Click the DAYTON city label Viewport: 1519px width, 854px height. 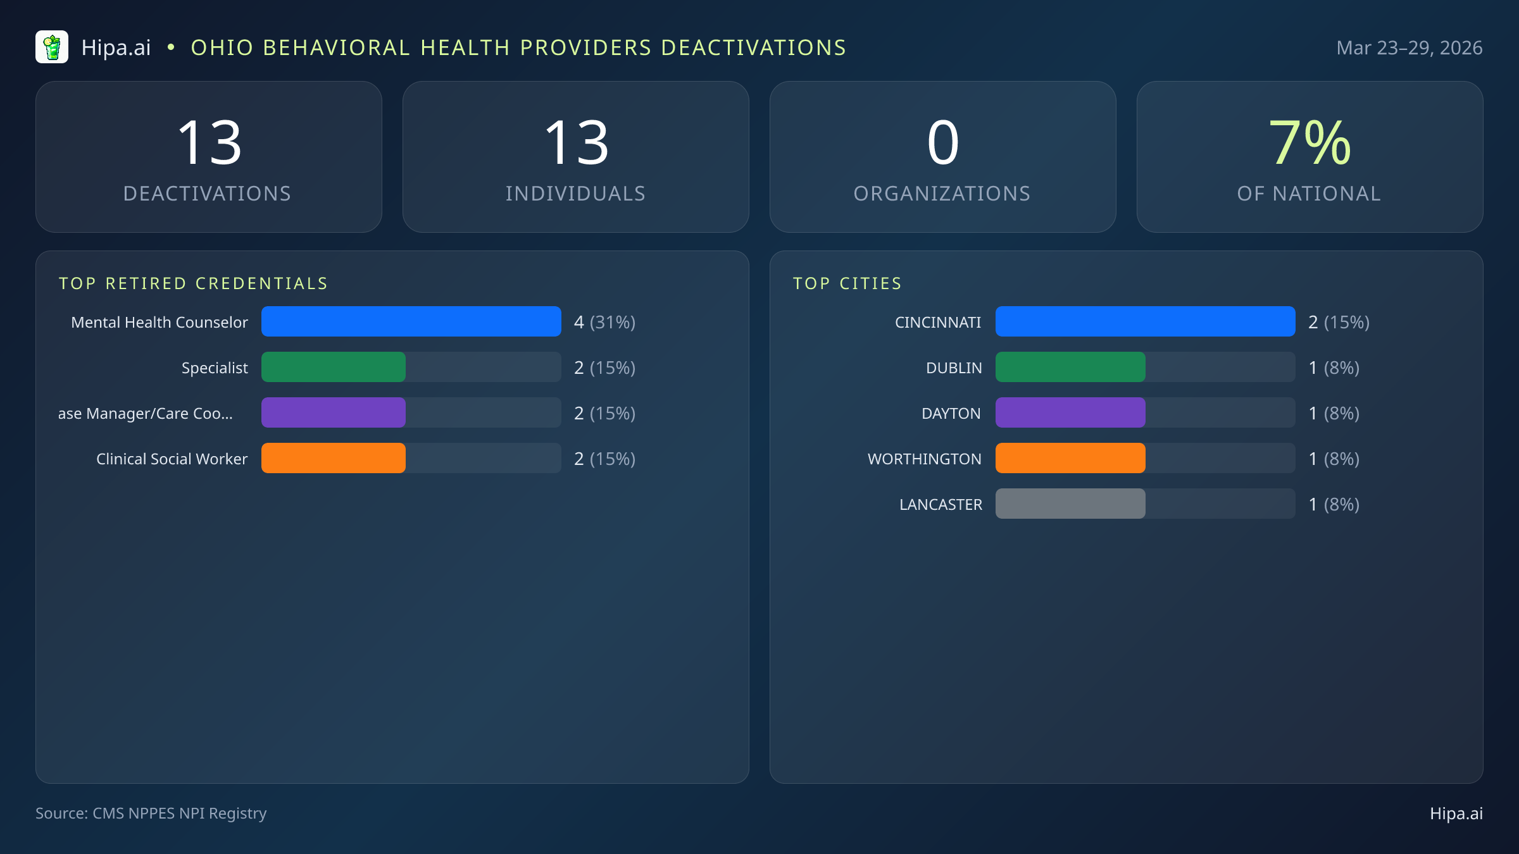[x=951, y=413]
